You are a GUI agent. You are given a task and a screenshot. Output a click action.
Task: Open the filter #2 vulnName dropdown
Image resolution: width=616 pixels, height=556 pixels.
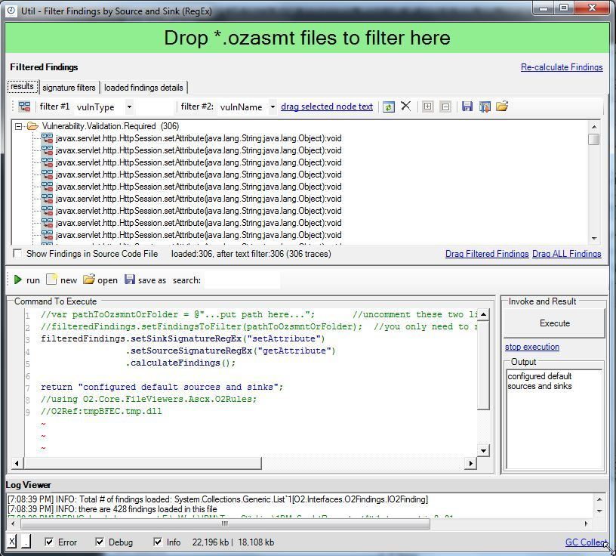pyautogui.click(x=273, y=107)
